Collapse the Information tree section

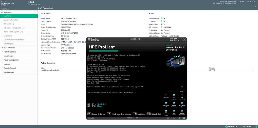coord(2,12)
